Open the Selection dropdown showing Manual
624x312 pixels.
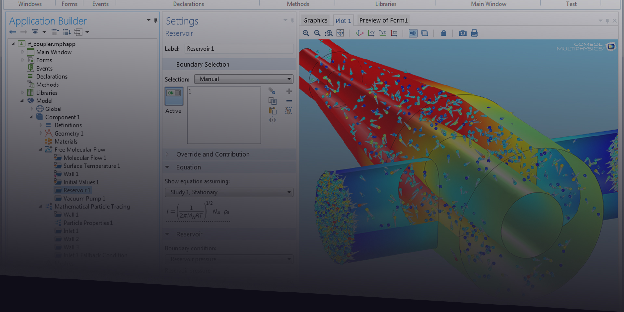(244, 79)
